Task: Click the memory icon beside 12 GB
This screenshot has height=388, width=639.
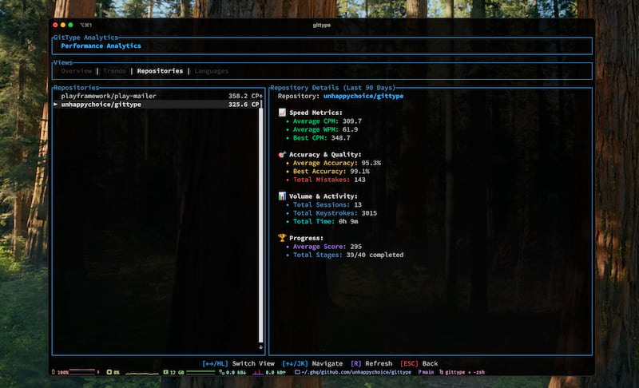Action: click(x=165, y=372)
